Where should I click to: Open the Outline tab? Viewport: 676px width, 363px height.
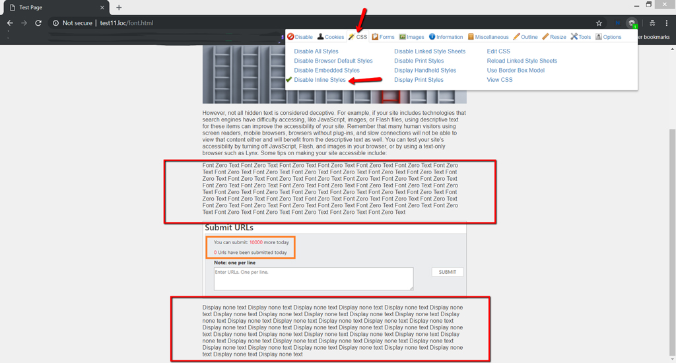[525, 37]
